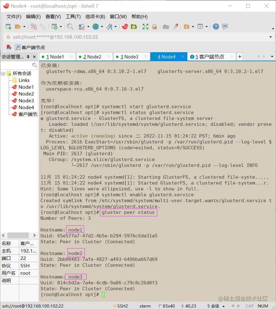This screenshot has height=310, width=276.
Task: Click the Find magnifier toolbar icon
Action: (70, 27)
